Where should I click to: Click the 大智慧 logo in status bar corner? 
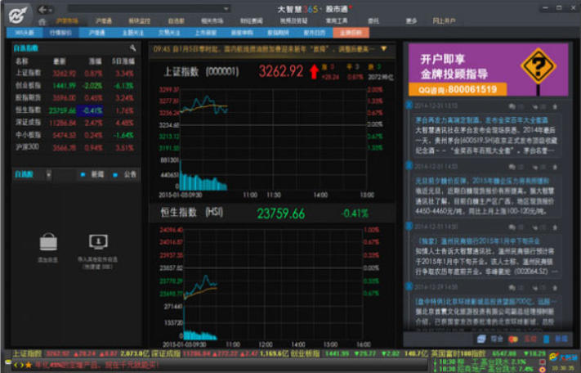coord(564,357)
